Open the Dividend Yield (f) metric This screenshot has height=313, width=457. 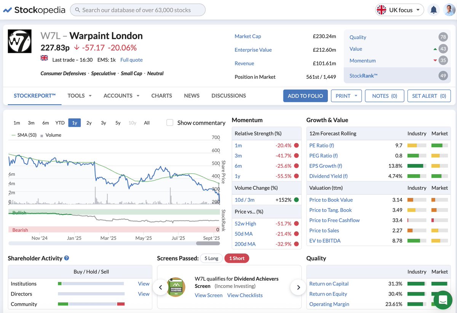(328, 176)
